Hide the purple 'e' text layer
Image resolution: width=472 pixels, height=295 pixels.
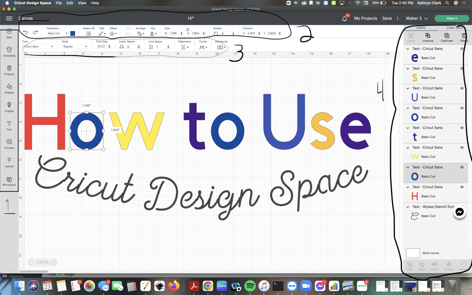click(462, 49)
